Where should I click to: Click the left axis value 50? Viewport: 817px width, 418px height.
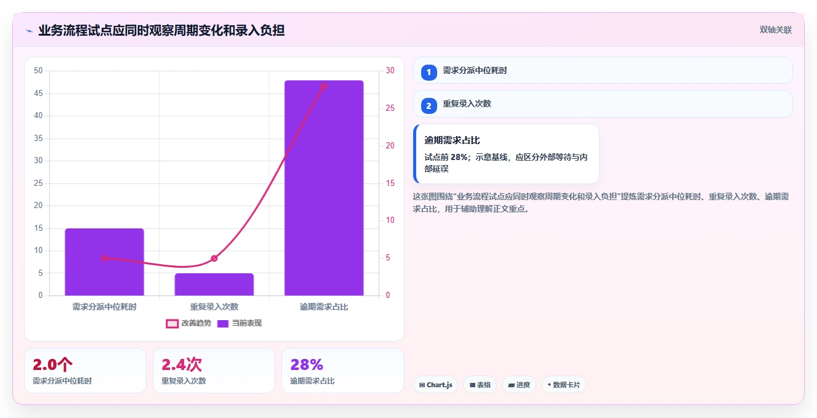38,71
